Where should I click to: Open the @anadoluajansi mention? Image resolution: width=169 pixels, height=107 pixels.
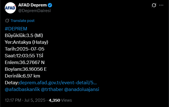[82, 90]
